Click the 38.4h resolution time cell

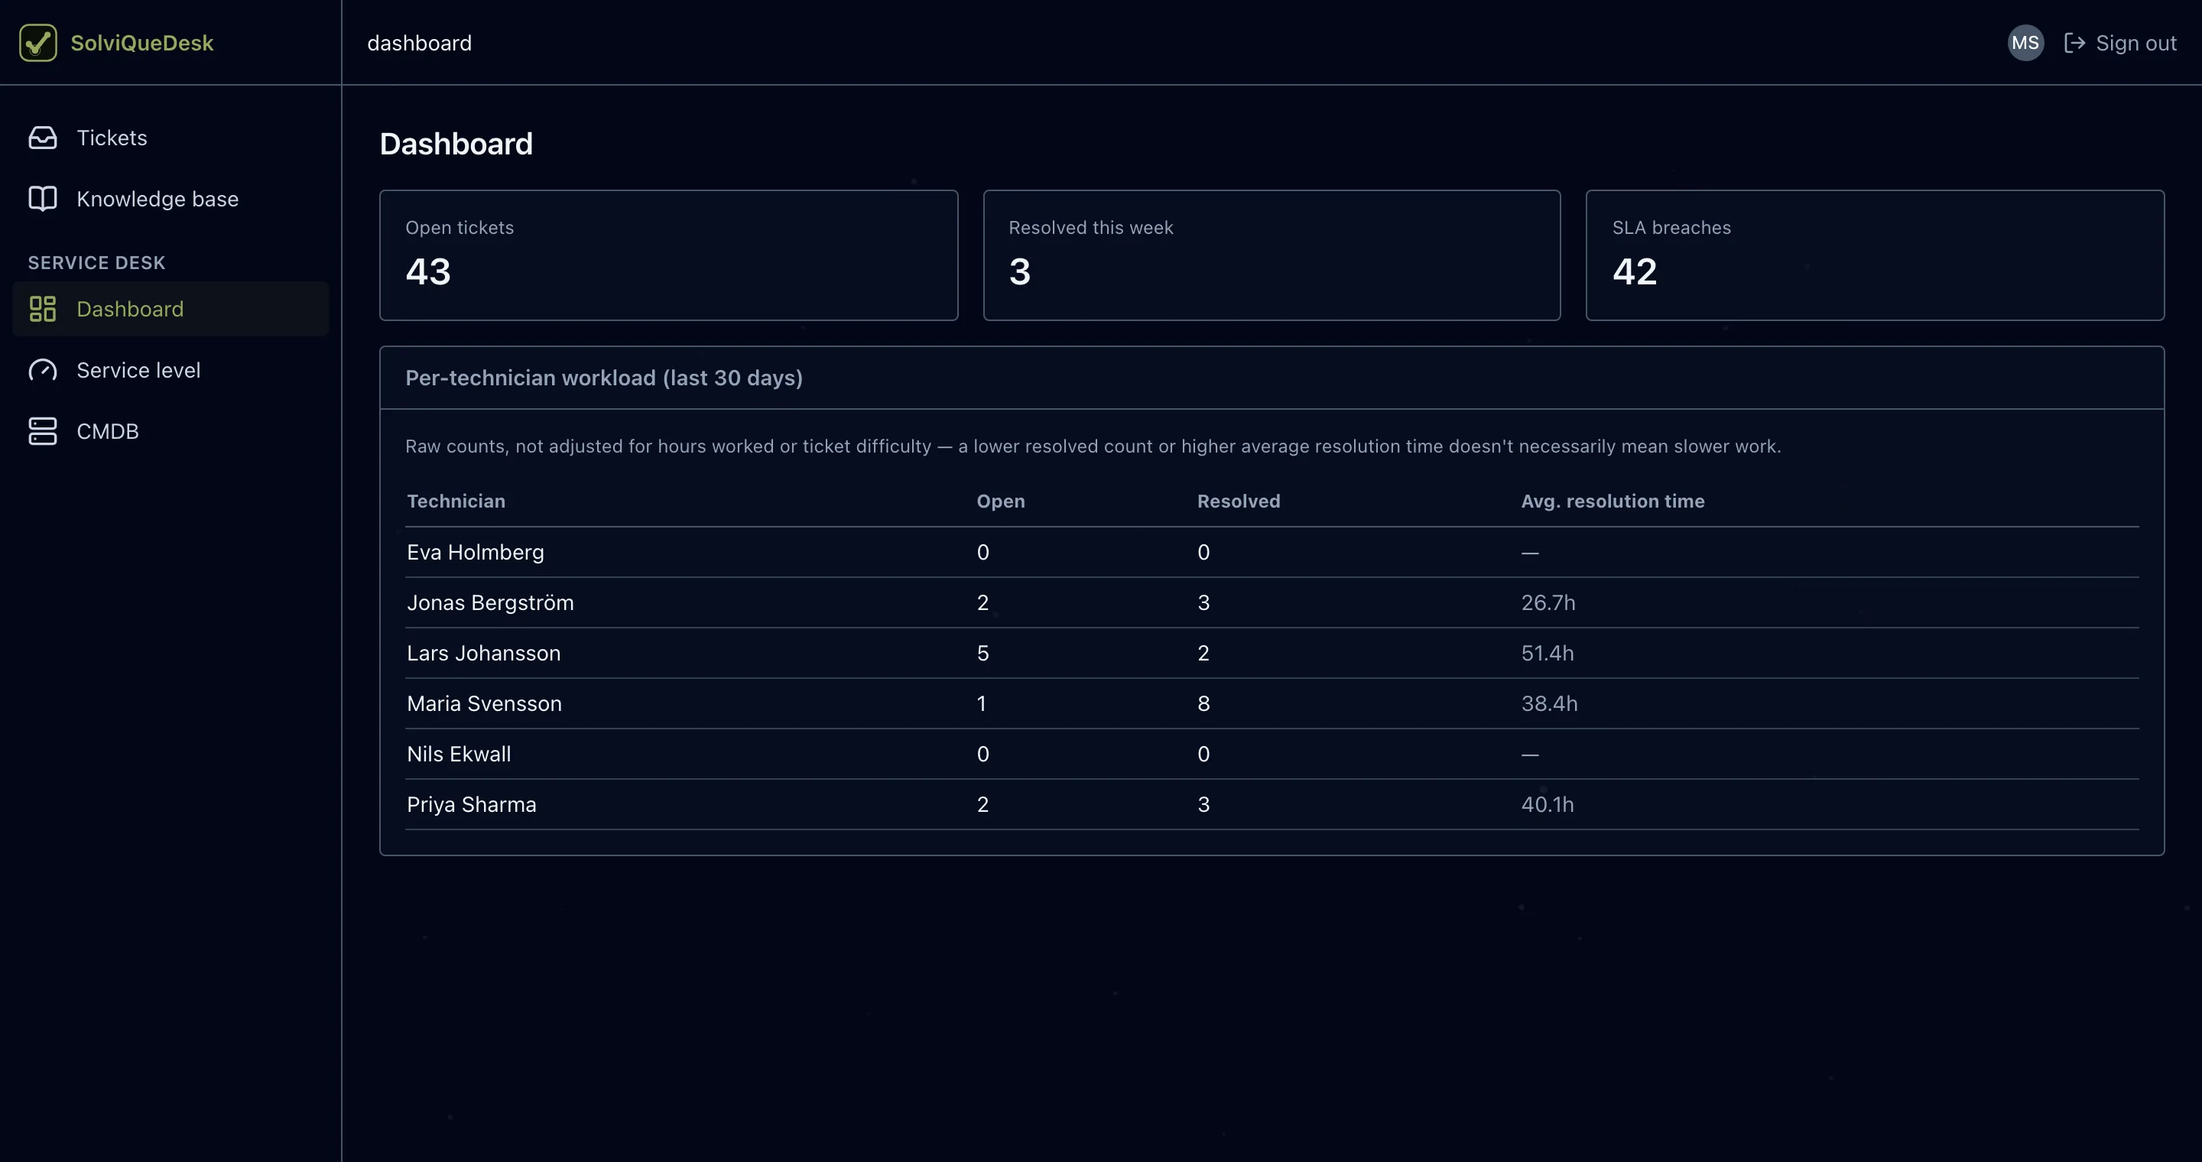pos(1549,704)
